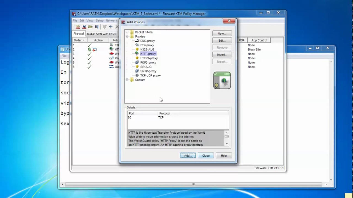Click the POP3-proxy icon in the tree

137,62
